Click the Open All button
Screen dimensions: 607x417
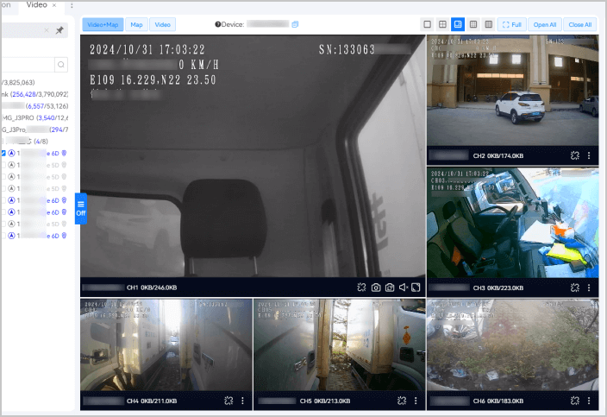click(544, 25)
